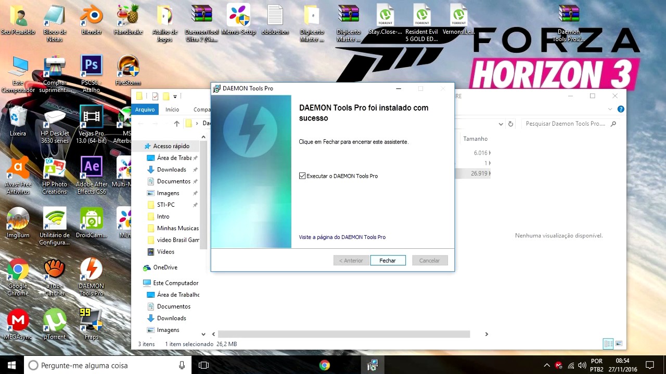Uncheck Executar o DAEMON Tools Pro
Image resolution: width=666 pixels, height=374 pixels.
pos(302,176)
